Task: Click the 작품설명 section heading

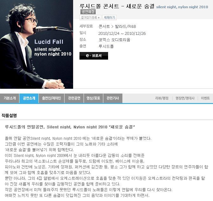Action: point(9,115)
